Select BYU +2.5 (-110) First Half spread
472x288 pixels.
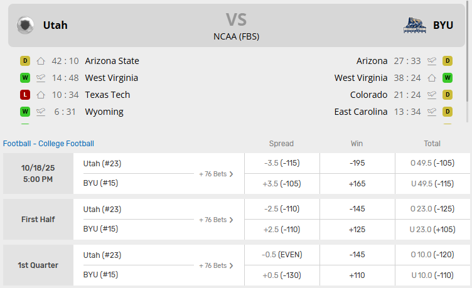pos(281,229)
